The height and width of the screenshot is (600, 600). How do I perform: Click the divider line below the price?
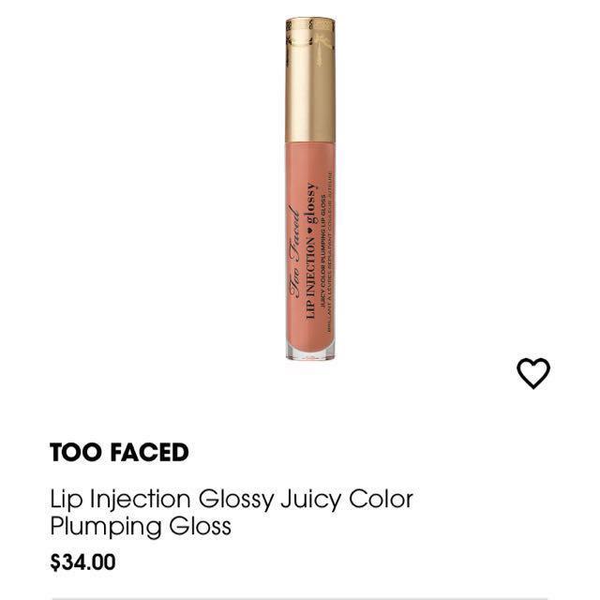point(300,597)
